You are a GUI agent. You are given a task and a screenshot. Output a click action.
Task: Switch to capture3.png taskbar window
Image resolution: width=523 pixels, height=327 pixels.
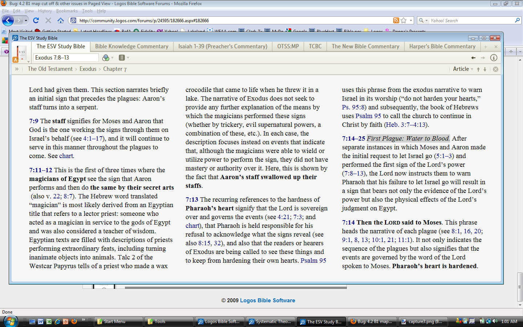pyautogui.click(x=423, y=322)
